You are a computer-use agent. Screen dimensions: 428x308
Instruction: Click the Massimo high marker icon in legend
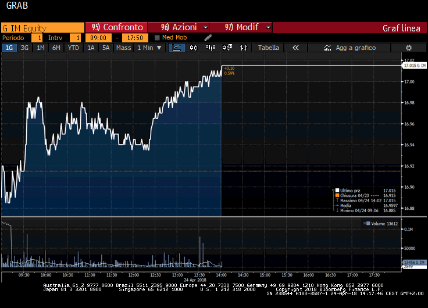click(x=337, y=200)
